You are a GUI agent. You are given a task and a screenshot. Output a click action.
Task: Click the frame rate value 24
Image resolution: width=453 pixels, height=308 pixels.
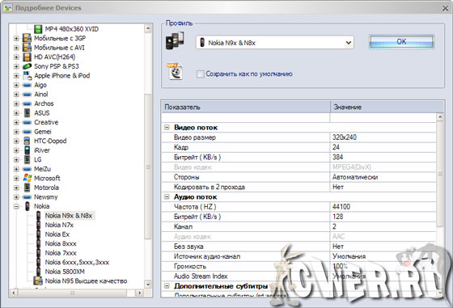[336, 147]
